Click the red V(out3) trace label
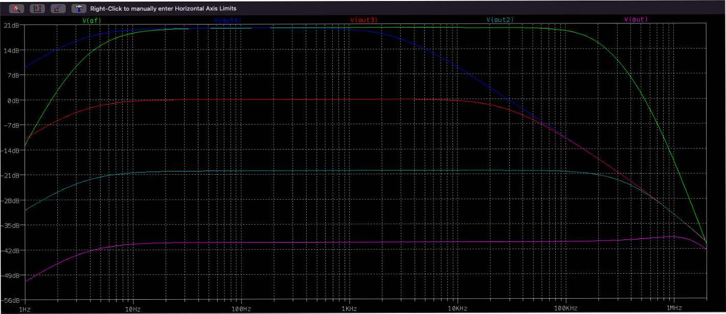Image resolution: width=726 pixels, height=314 pixels. tap(364, 20)
